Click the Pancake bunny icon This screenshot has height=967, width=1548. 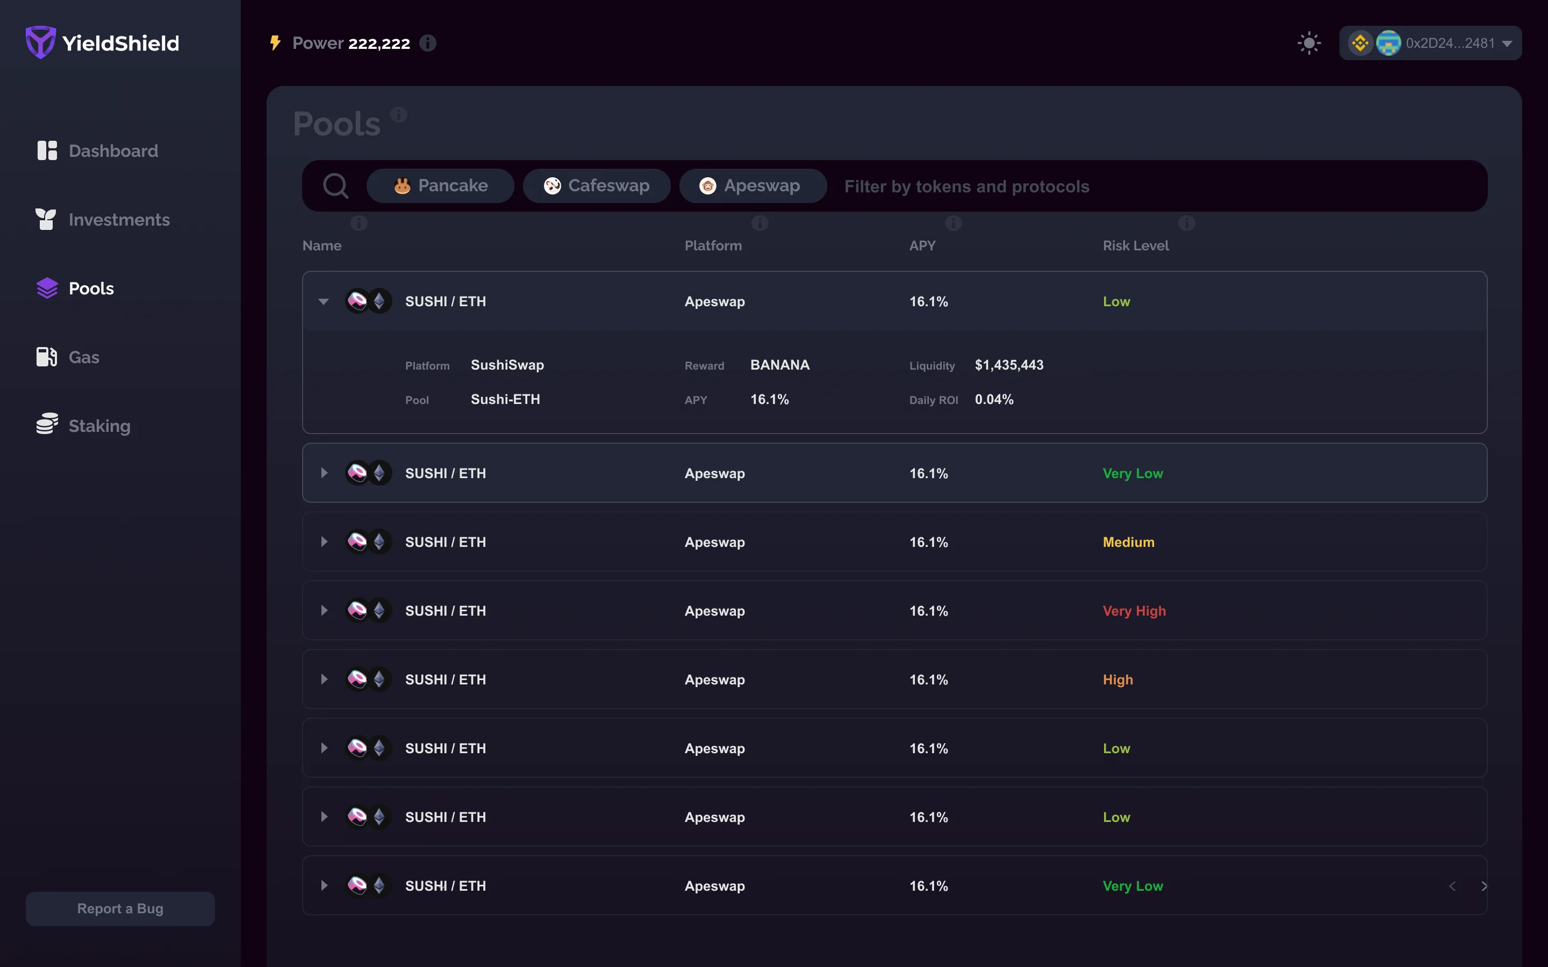tap(402, 186)
